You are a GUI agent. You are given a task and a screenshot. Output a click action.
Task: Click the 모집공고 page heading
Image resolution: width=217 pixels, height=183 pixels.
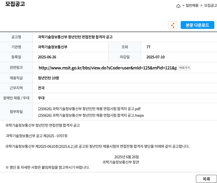pos(15,4)
